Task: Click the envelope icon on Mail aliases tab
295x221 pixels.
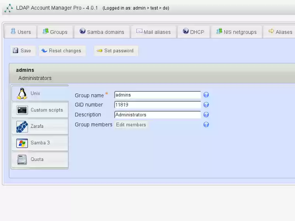Action: (x=139, y=32)
